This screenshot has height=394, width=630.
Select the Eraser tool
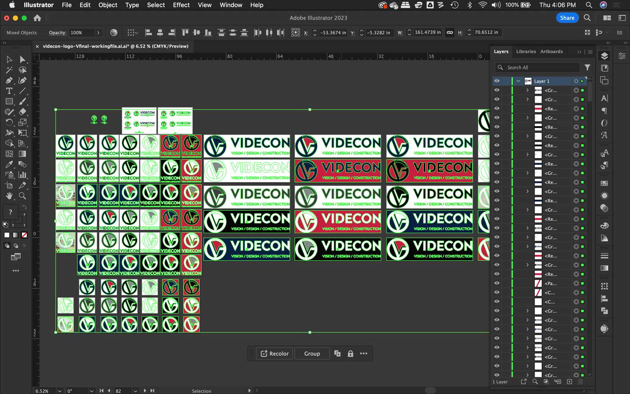22,112
